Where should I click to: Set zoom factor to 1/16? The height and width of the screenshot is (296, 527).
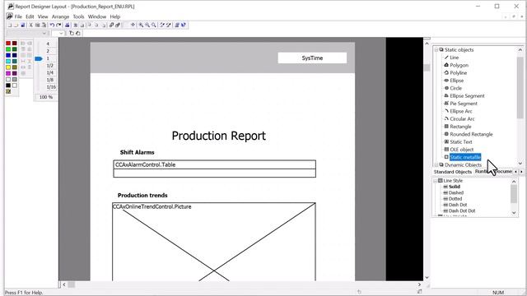pyautogui.click(x=51, y=87)
